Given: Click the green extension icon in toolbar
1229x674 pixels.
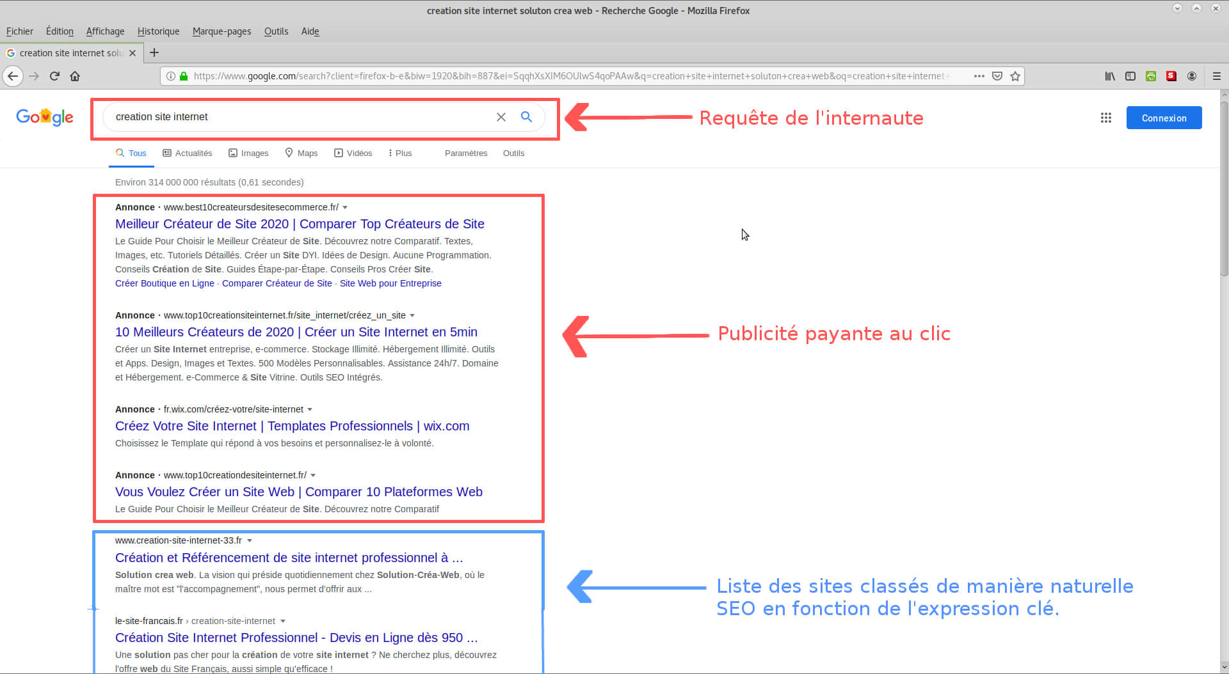Looking at the screenshot, I should click(1150, 76).
